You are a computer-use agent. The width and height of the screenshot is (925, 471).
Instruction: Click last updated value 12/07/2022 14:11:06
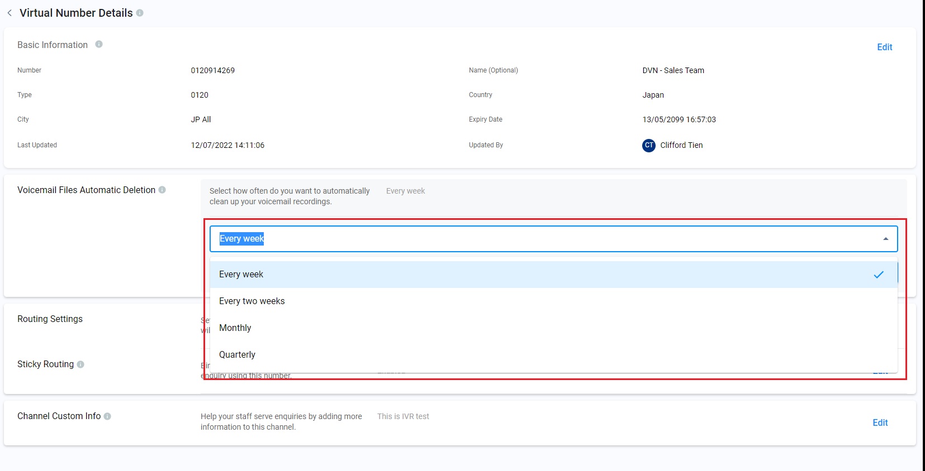227,145
